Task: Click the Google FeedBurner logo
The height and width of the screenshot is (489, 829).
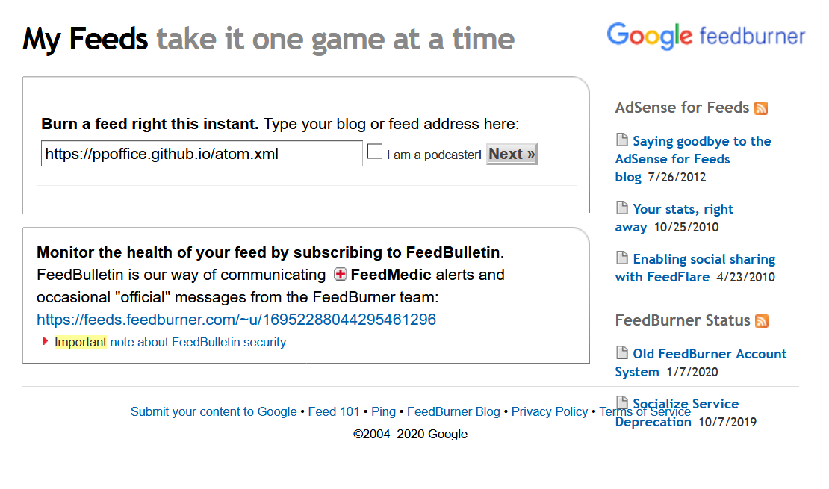Action: click(706, 36)
